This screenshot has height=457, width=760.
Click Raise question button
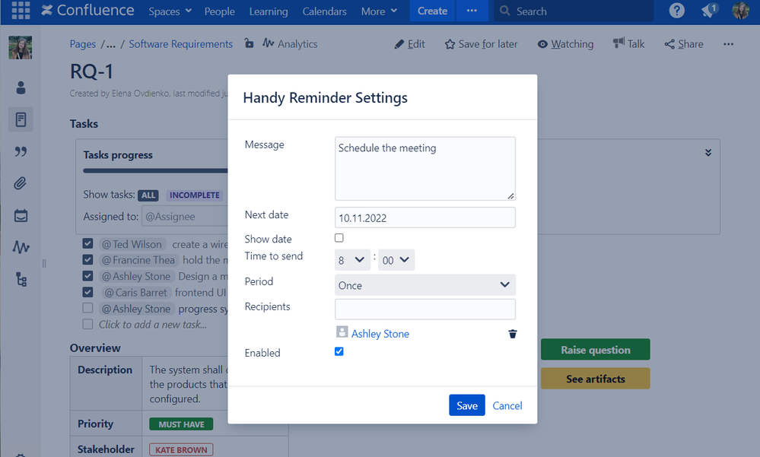[x=595, y=350]
